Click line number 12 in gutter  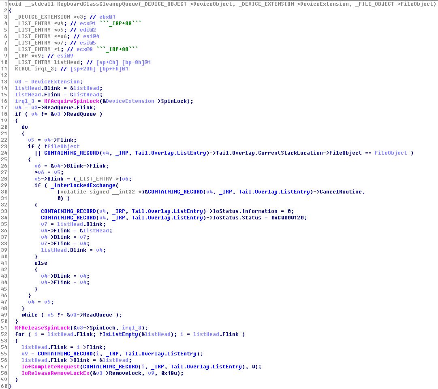point(4,75)
